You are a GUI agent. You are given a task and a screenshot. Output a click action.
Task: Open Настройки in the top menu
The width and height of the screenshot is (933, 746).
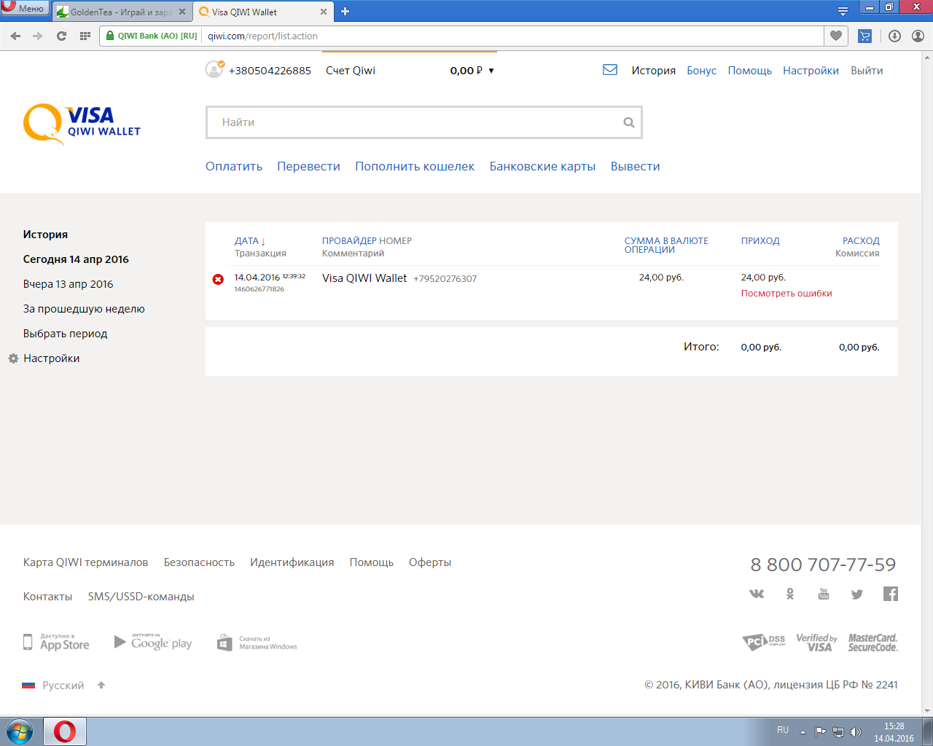811,71
